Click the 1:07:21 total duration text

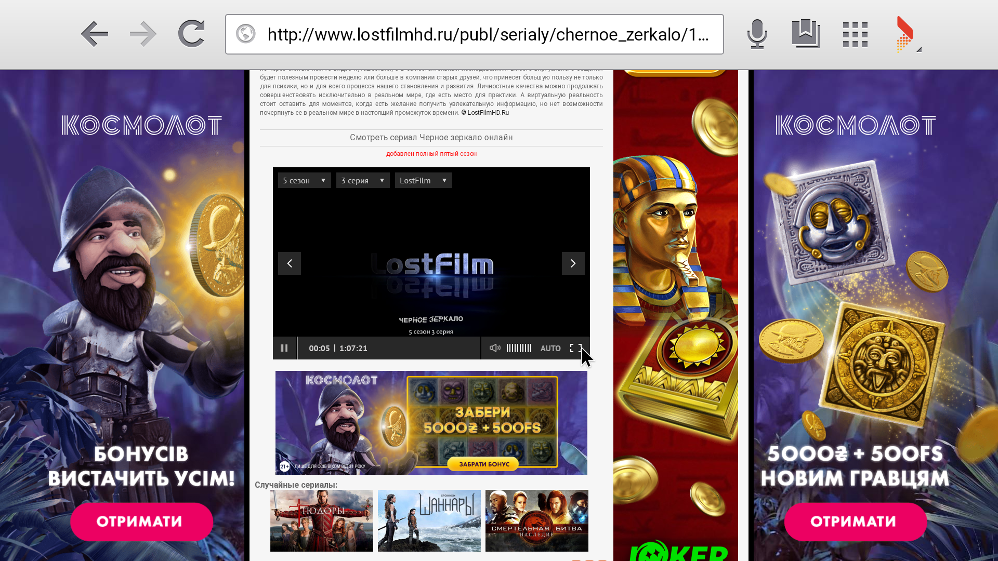tap(353, 348)
